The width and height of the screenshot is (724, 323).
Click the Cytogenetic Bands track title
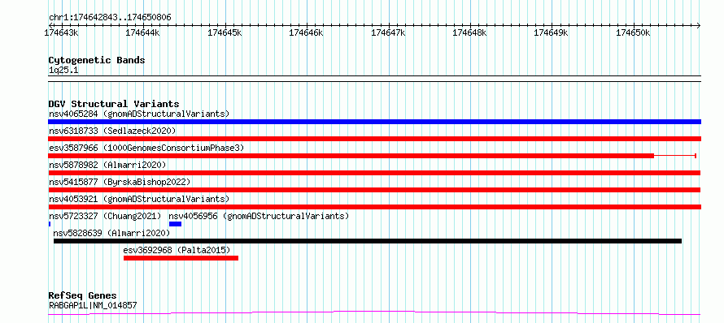[97, 60]
